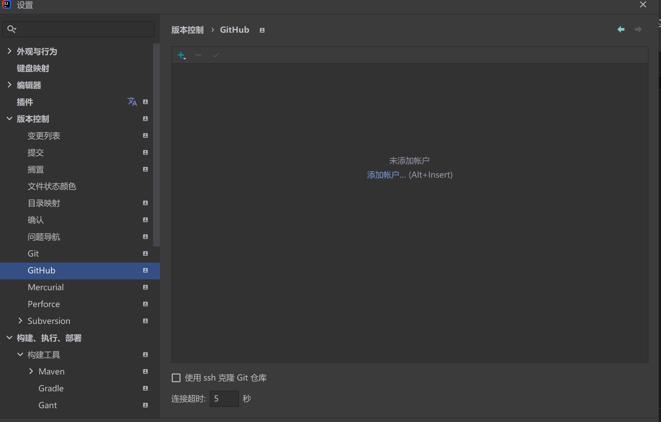The height and width of the screenshot is (422, 661).
Task: Expand the 外观与行为 section
Action: pos(9,51)
